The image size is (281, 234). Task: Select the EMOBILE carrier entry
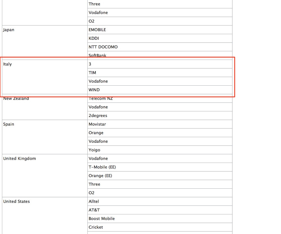click(x=97, y=30)
